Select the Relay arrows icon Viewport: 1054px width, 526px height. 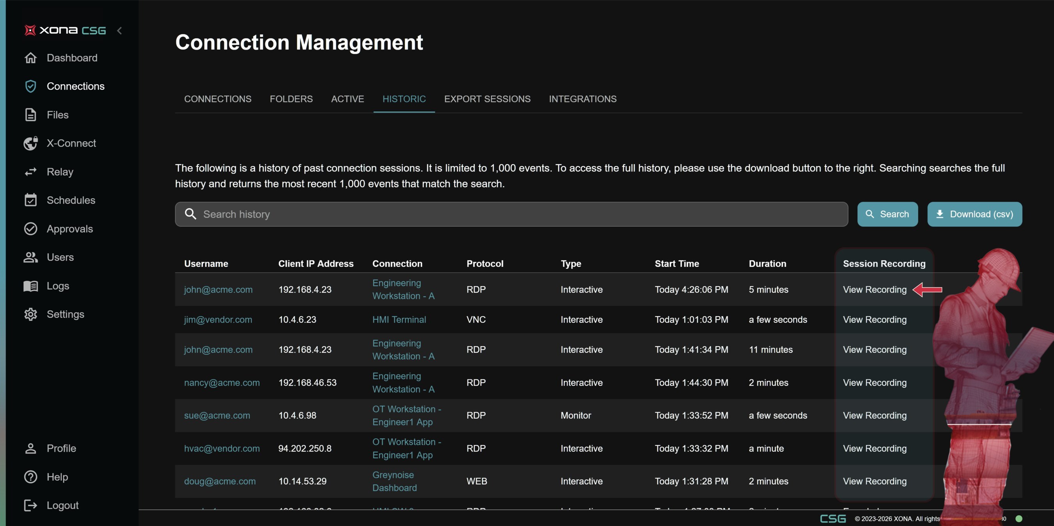[x=31, y=172]
